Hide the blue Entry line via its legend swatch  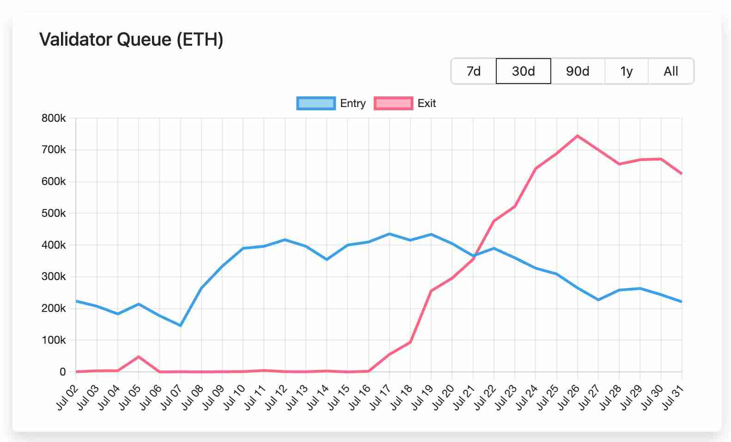click(x=316, y=103)
